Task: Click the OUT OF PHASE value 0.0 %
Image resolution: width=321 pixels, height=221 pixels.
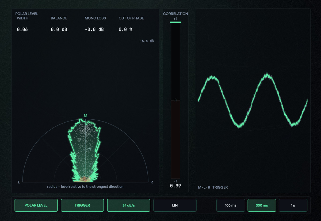Action: [x=126, y=30]
